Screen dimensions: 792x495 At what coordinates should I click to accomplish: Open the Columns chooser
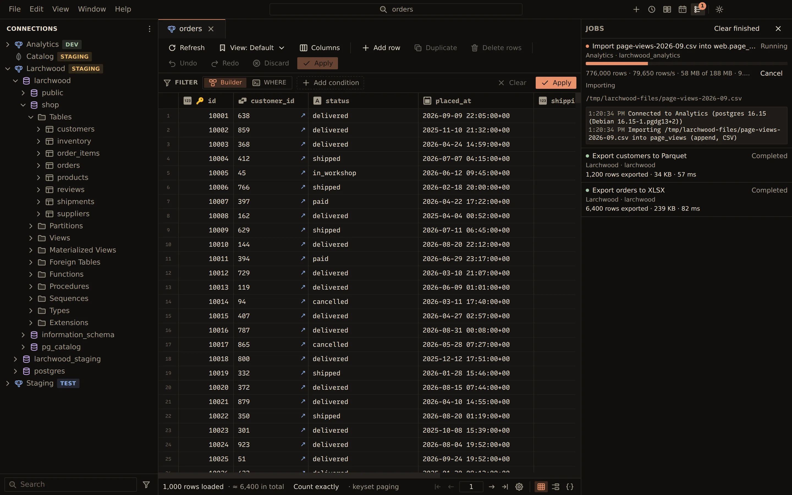tap(320, 48)
